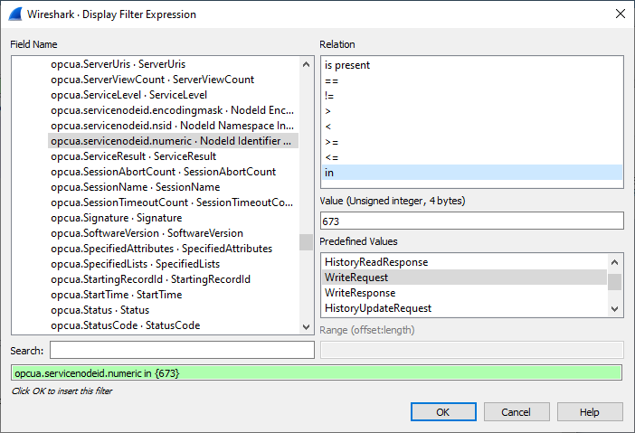
Task: Select HistoryReadResponse predefined value
Action: pos(464,262)
